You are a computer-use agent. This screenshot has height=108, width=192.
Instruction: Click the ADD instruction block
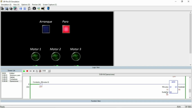pos(173,87)
